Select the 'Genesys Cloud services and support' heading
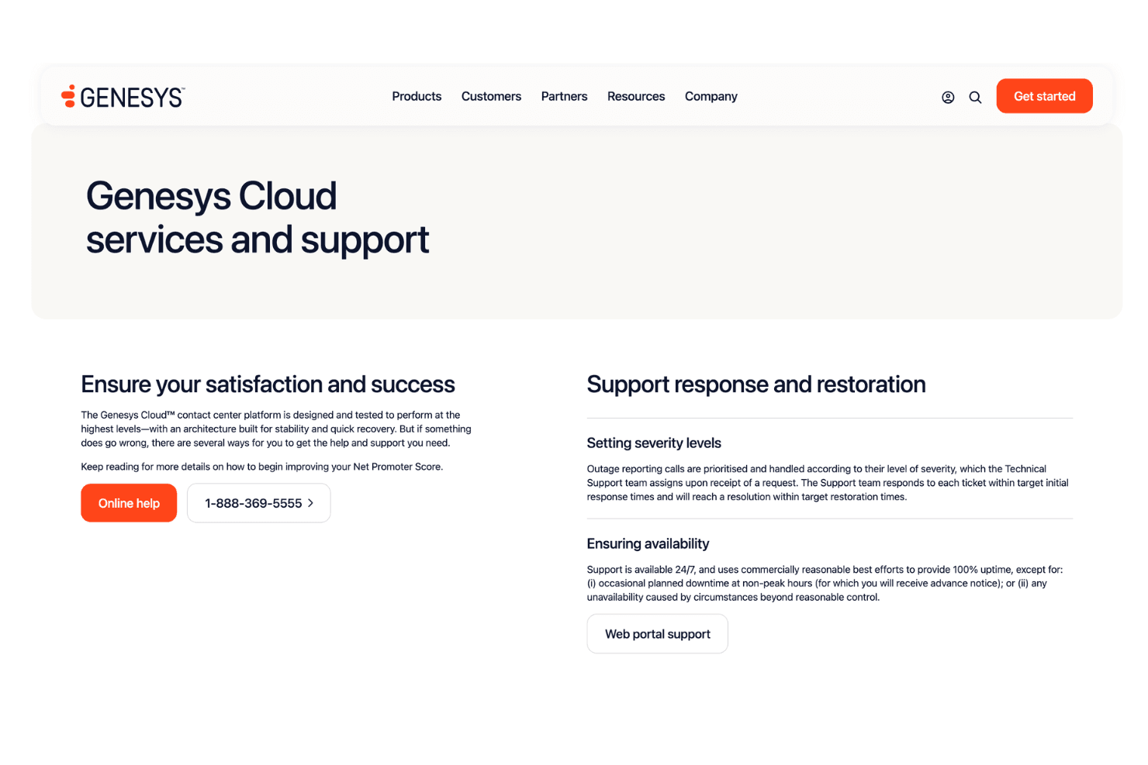The image size is (1148, 765). (257, 218)
